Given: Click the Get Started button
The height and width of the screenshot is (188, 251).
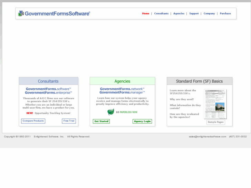Looking at the screenshot, I should tap(101, 121).
